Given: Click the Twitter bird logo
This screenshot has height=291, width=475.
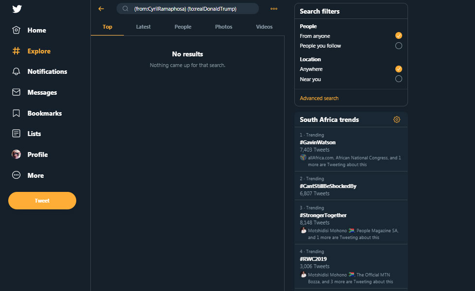Looking at the screenshot, I should [17, 9].
